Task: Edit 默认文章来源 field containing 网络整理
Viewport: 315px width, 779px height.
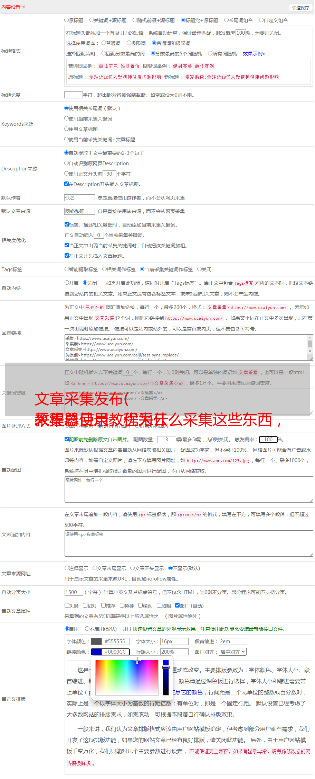Action: (x=80, y=211)
